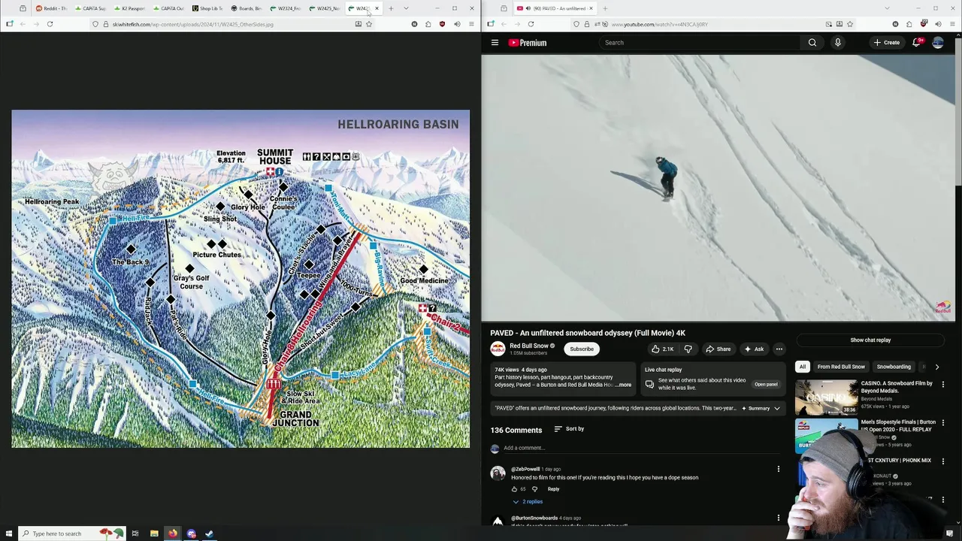Open Windows Start menu
Screen dimensions: 962x541
pos(8,533)
